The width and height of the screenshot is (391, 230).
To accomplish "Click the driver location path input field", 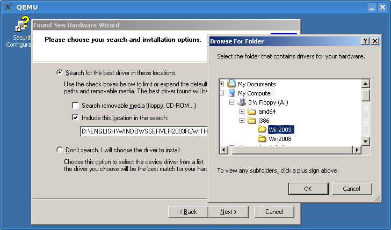I will [144, 131].
